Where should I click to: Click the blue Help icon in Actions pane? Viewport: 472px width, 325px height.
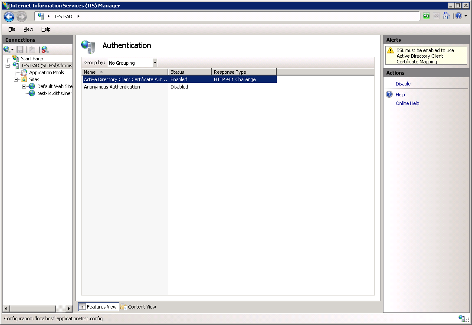(x=389, y=94)
